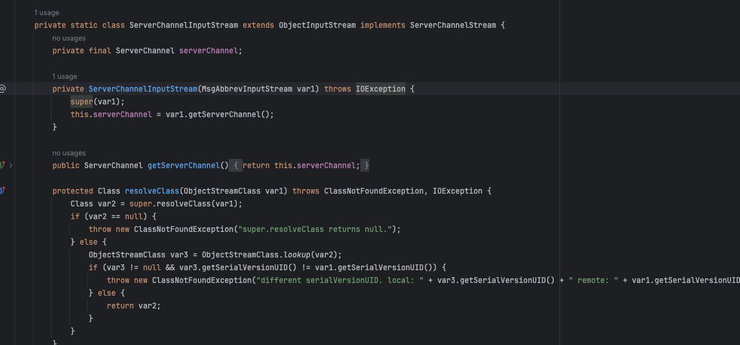Image resolution: width=740 pixels, height=345 pixels.
Task: Click 'no usages' hint above getServerChannel method
Action: point(68,153)
